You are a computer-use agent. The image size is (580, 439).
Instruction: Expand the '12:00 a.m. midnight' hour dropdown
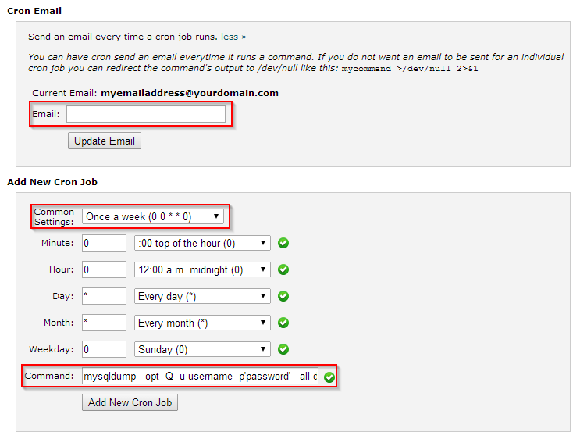(x=202, y=269)
